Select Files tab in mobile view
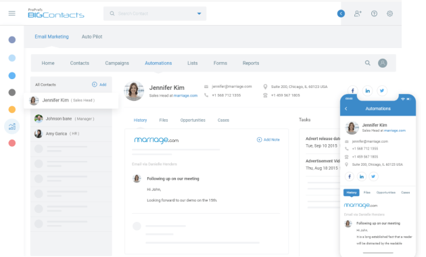This screenshot has height=257, width=426. point(367,193)
